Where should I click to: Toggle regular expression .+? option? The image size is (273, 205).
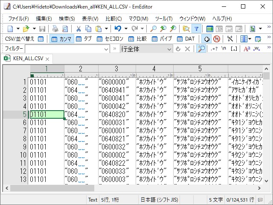point(214,49)
